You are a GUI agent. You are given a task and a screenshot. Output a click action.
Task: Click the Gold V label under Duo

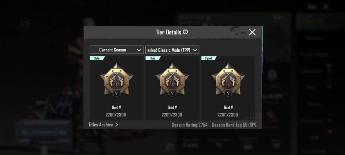pyautogui.click(x=172, y=107)
